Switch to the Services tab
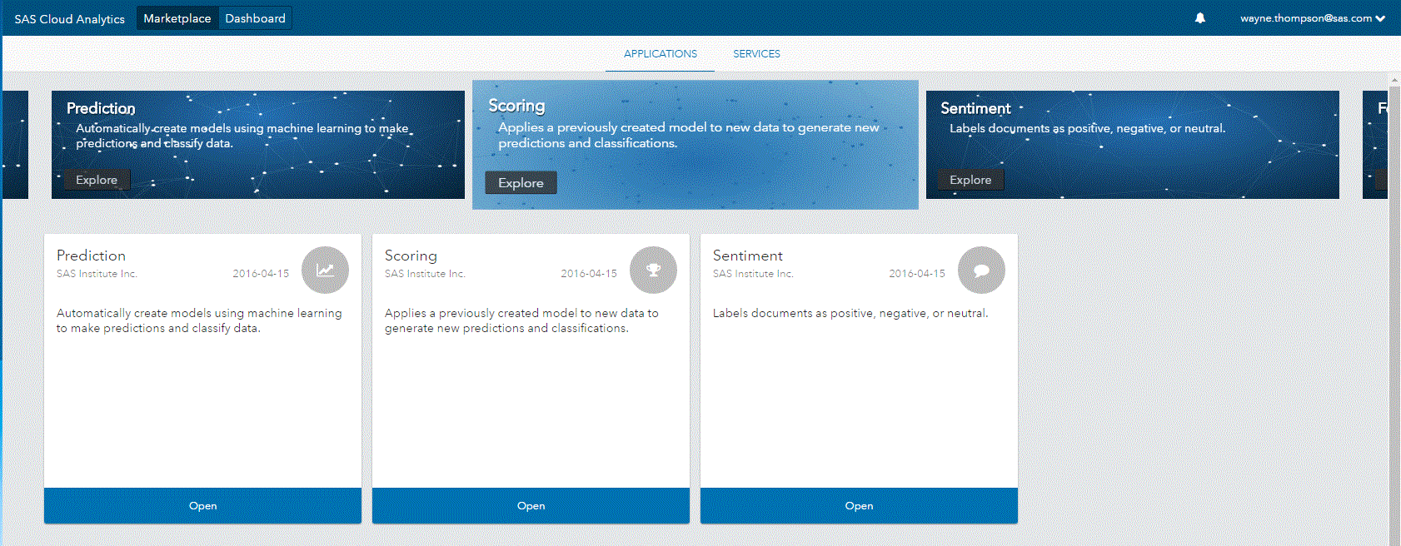This screenshot has height=546, width=1401. [756, 54]
